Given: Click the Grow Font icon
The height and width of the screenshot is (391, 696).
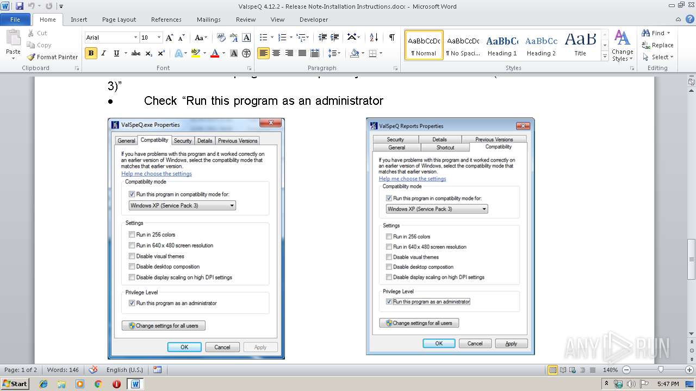Looking at the screenshot, I should click(170, 37).
